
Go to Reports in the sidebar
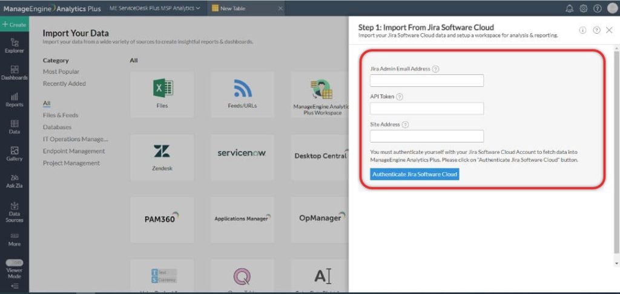[15, 100]
